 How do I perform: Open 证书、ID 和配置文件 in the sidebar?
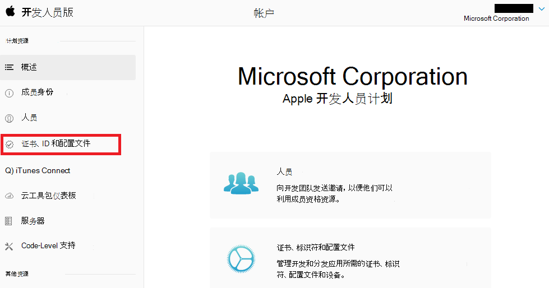coord(56,143)
